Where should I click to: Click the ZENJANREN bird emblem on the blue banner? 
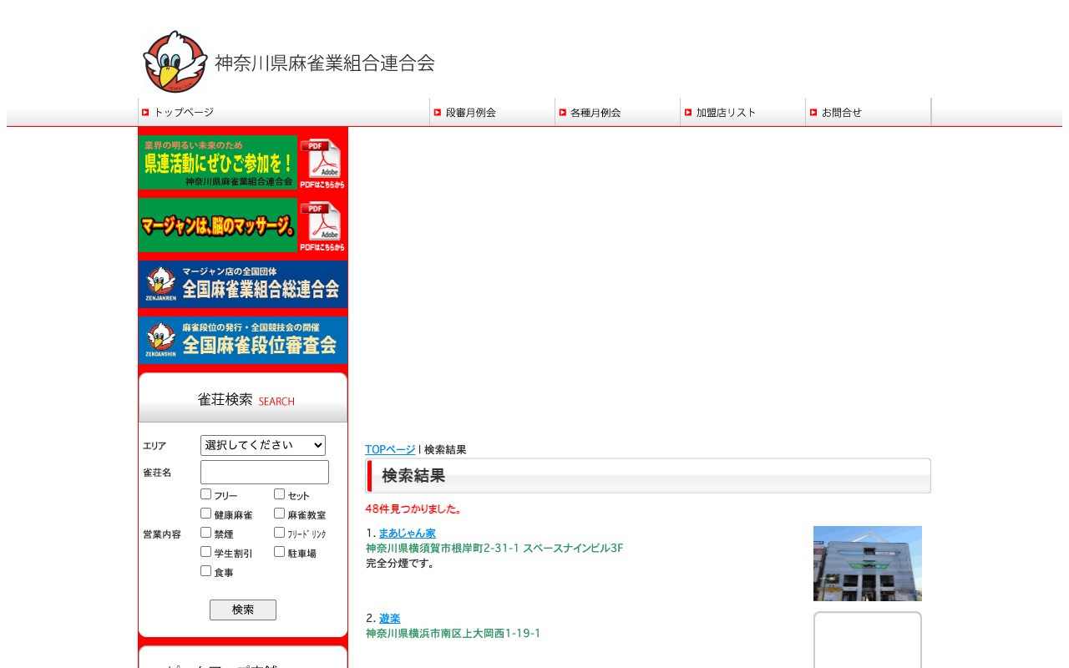tap(160, 284)
